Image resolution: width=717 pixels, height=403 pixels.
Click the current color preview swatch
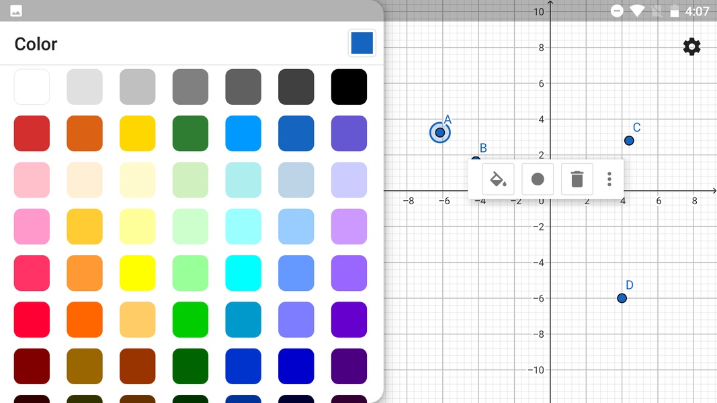[x=362, y=44]
